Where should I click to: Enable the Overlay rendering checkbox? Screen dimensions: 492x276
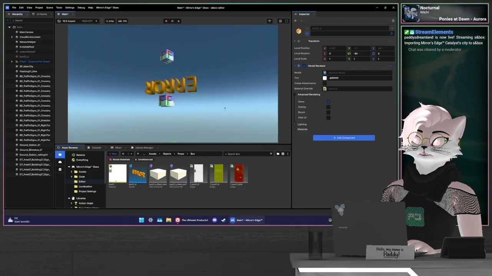328,107
